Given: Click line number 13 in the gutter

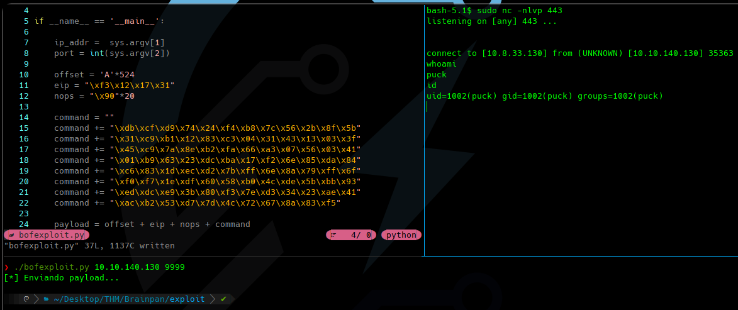Looking at the screenshot, I should (x=24, y=107).
